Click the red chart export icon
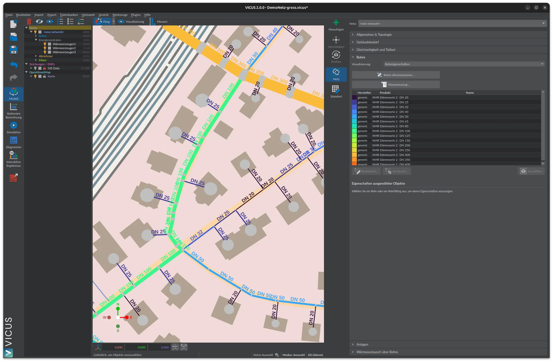This screenshot has width=553, height=362. click(x=14, y=178)
